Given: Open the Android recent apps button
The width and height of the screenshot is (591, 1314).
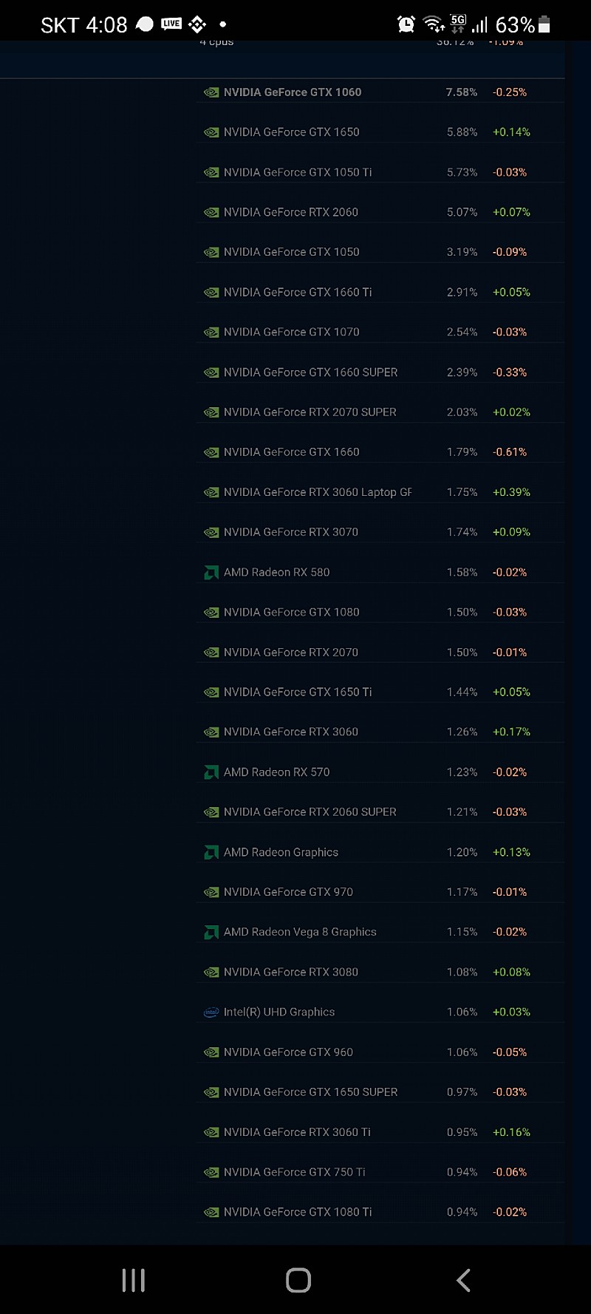Looking at the screenshot, I should pos(134,1280).
